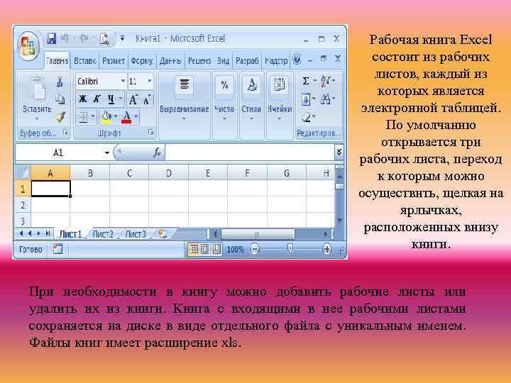511x383 pixels.
Task: Open the Формулы ribbon tab
Action: point(141,61)
